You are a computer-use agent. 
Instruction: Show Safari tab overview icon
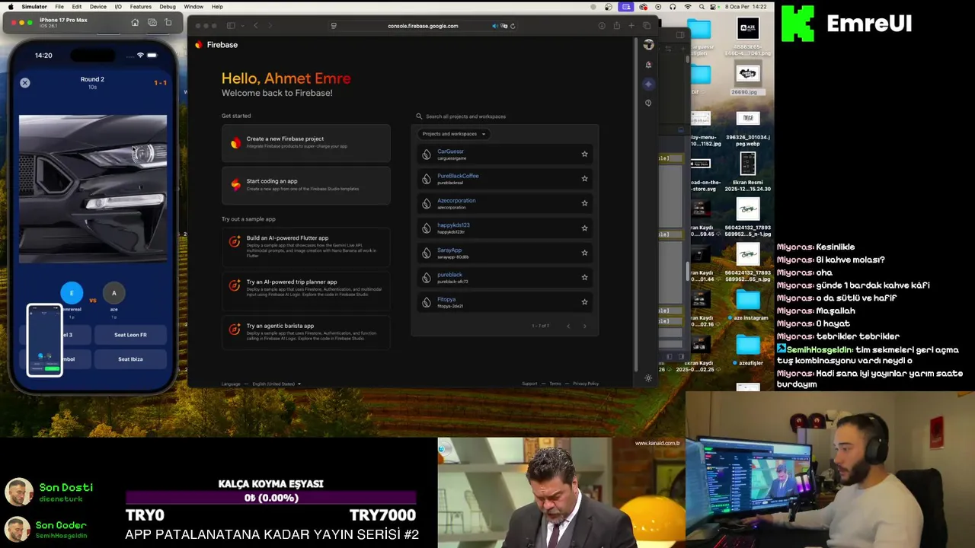(x=646, y=26)
